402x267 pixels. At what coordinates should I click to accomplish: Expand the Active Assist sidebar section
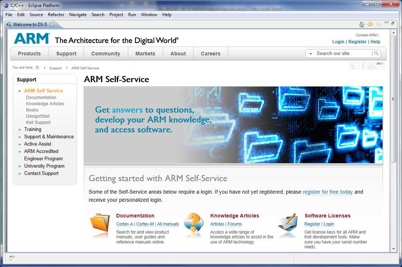[x=20, y=144]
